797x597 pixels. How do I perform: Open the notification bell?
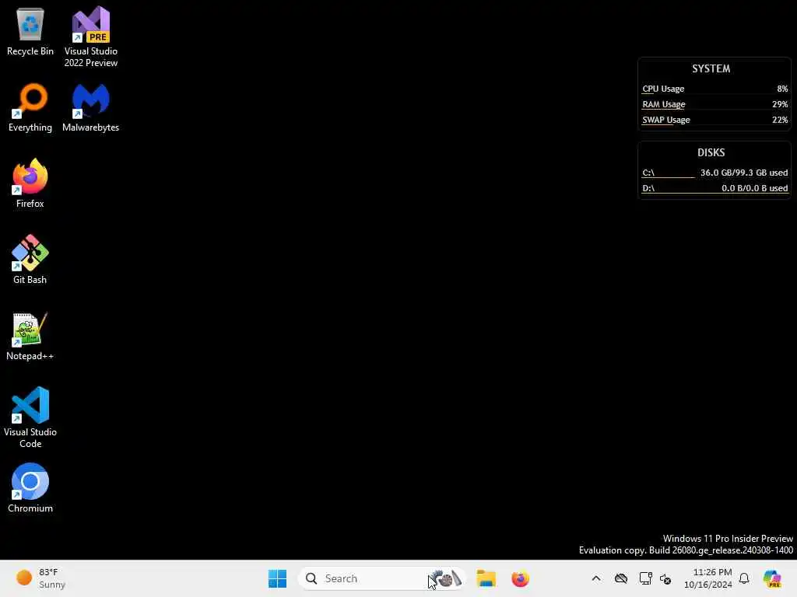coord(744,578)
